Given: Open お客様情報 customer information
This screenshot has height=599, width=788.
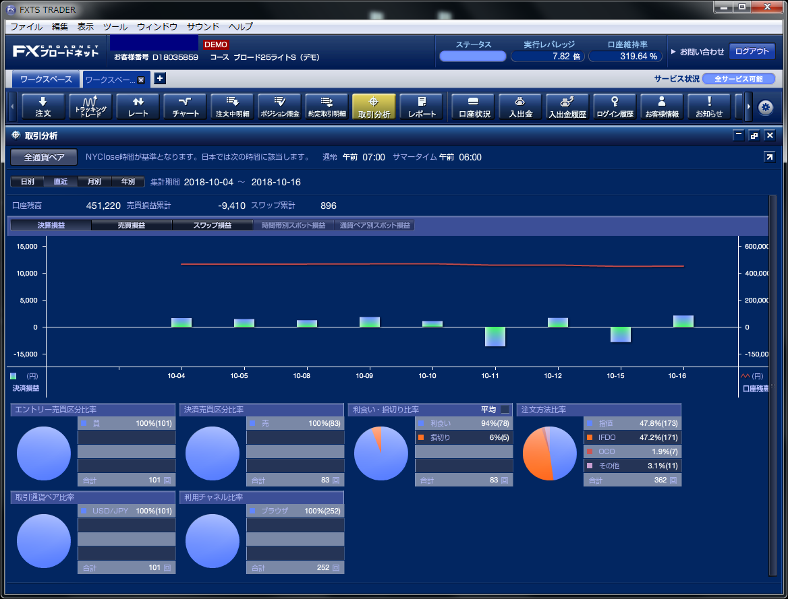Looking at the screenshot, I should 662,106.
